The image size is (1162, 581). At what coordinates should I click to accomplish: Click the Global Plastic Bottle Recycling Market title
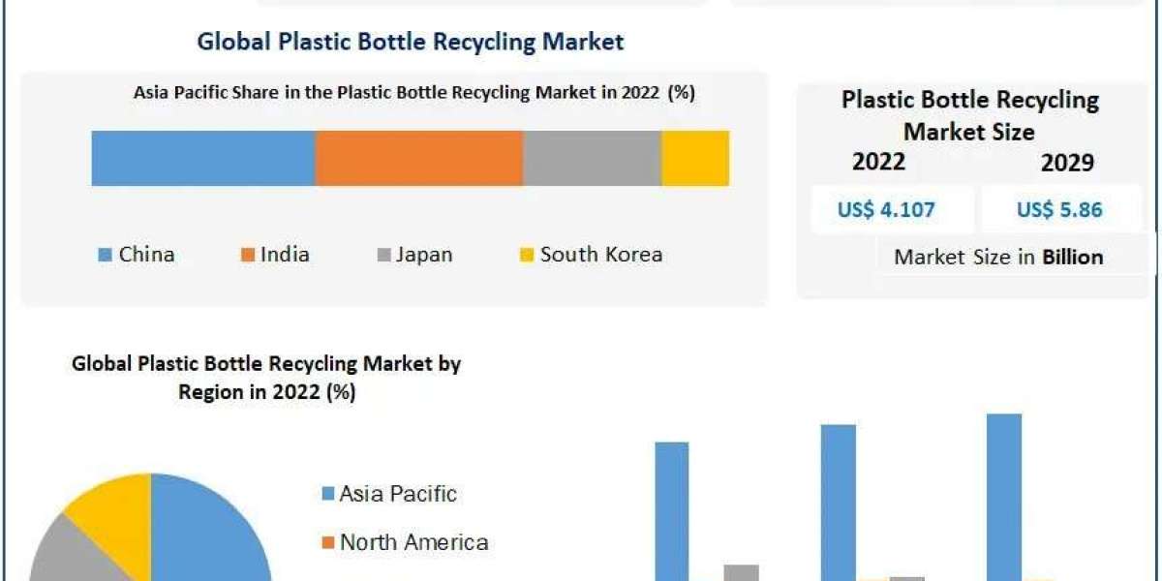411,41
